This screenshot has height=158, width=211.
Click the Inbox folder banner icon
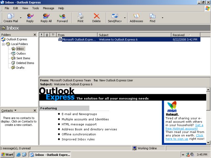click(3, 28)
